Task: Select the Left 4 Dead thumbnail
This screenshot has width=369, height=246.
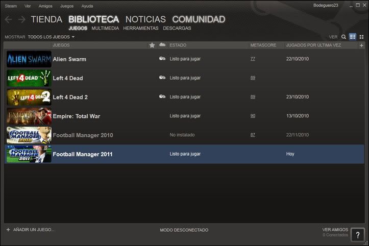Action: [29, 78]
